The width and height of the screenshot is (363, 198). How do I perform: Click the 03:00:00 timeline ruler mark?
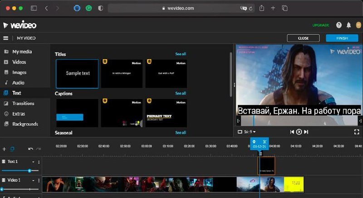[x=147, y=146]
